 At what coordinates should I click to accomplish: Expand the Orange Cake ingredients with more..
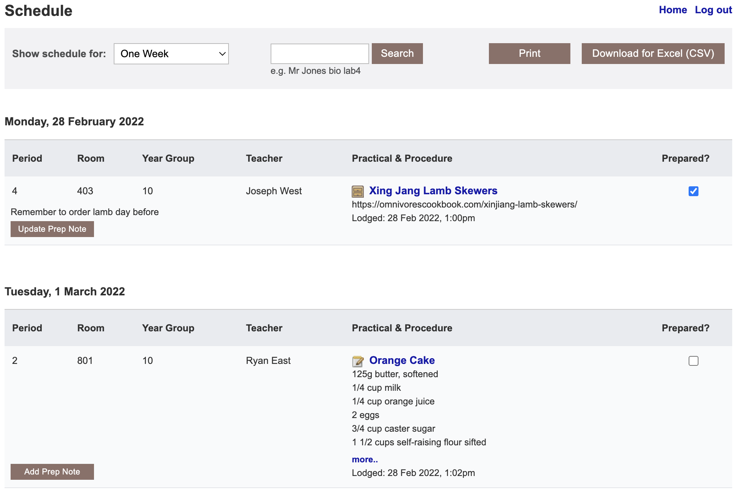[x=364, y=459]
